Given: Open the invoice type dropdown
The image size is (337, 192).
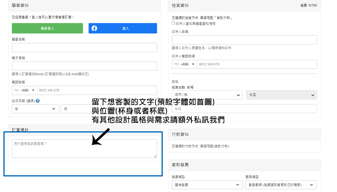Looking at the screenshot, I should 207,185.
